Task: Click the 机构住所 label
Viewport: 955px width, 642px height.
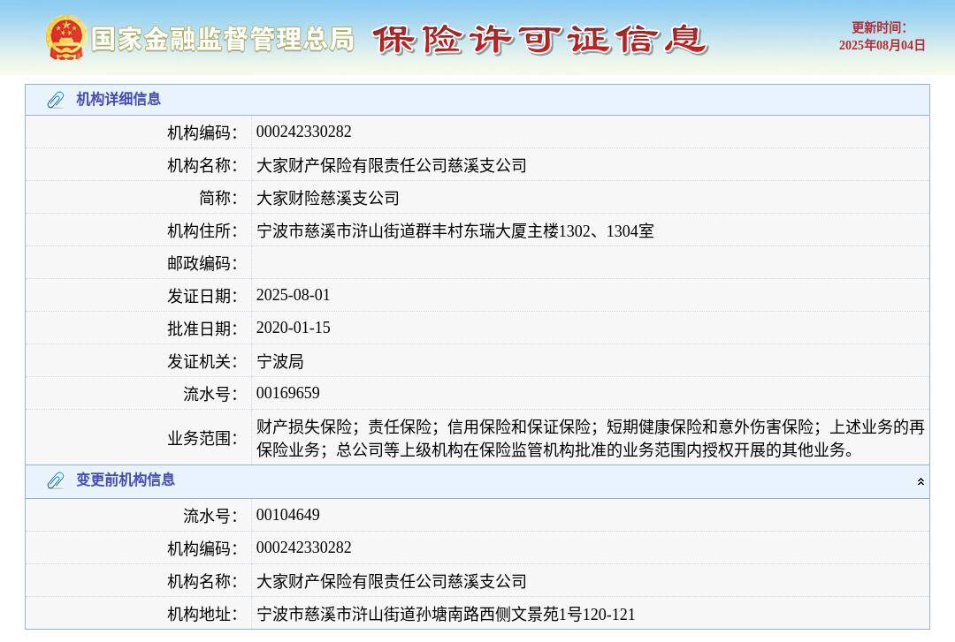Action: (x=202, y=231)
